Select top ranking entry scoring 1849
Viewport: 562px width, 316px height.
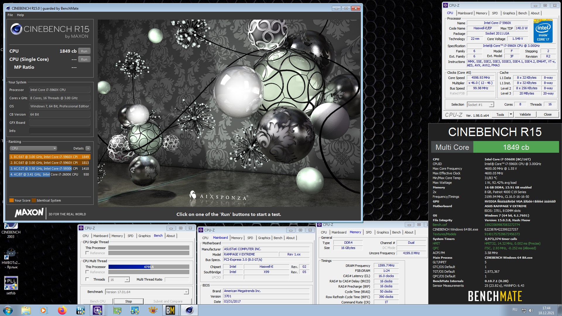49,157
